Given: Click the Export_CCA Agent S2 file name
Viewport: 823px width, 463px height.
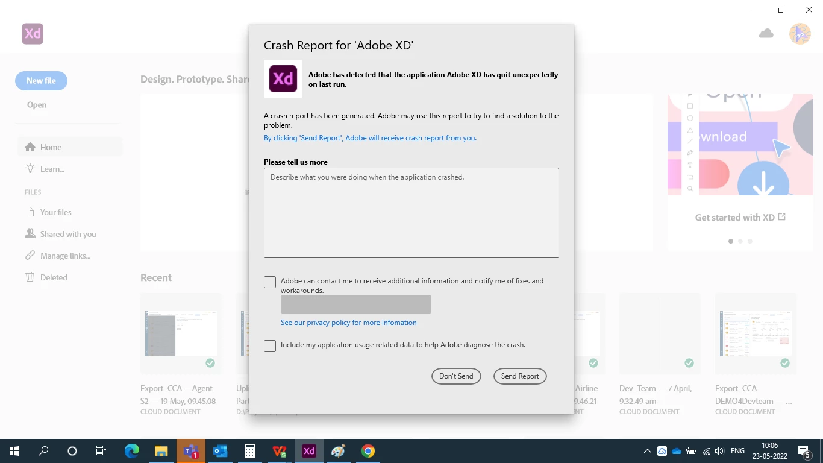Looking at the screenshot, I should click(178, 395).
